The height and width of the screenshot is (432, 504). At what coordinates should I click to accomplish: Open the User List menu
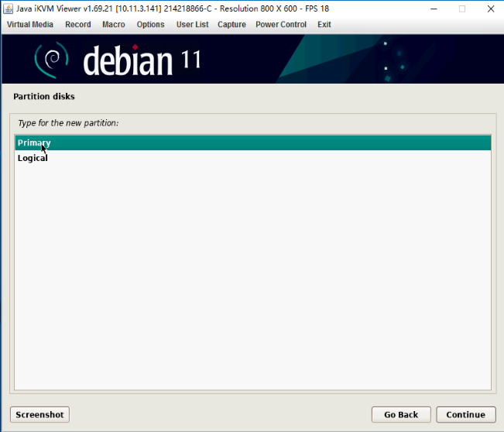tap(192, 25)
